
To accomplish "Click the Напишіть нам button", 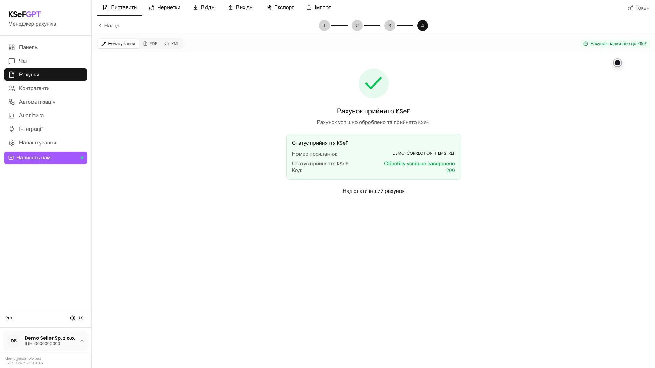I will coord(46,158).
